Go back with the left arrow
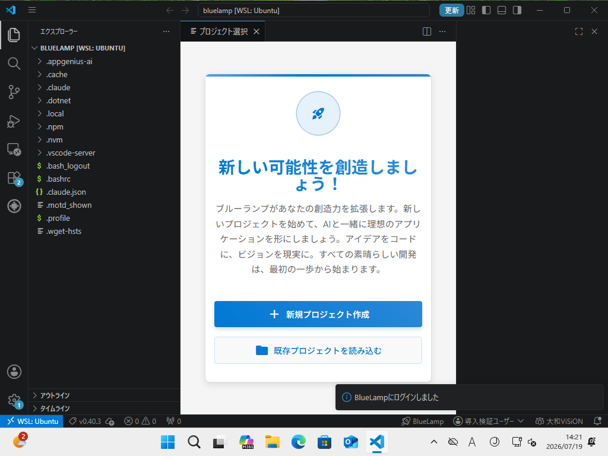 (169, 11)
